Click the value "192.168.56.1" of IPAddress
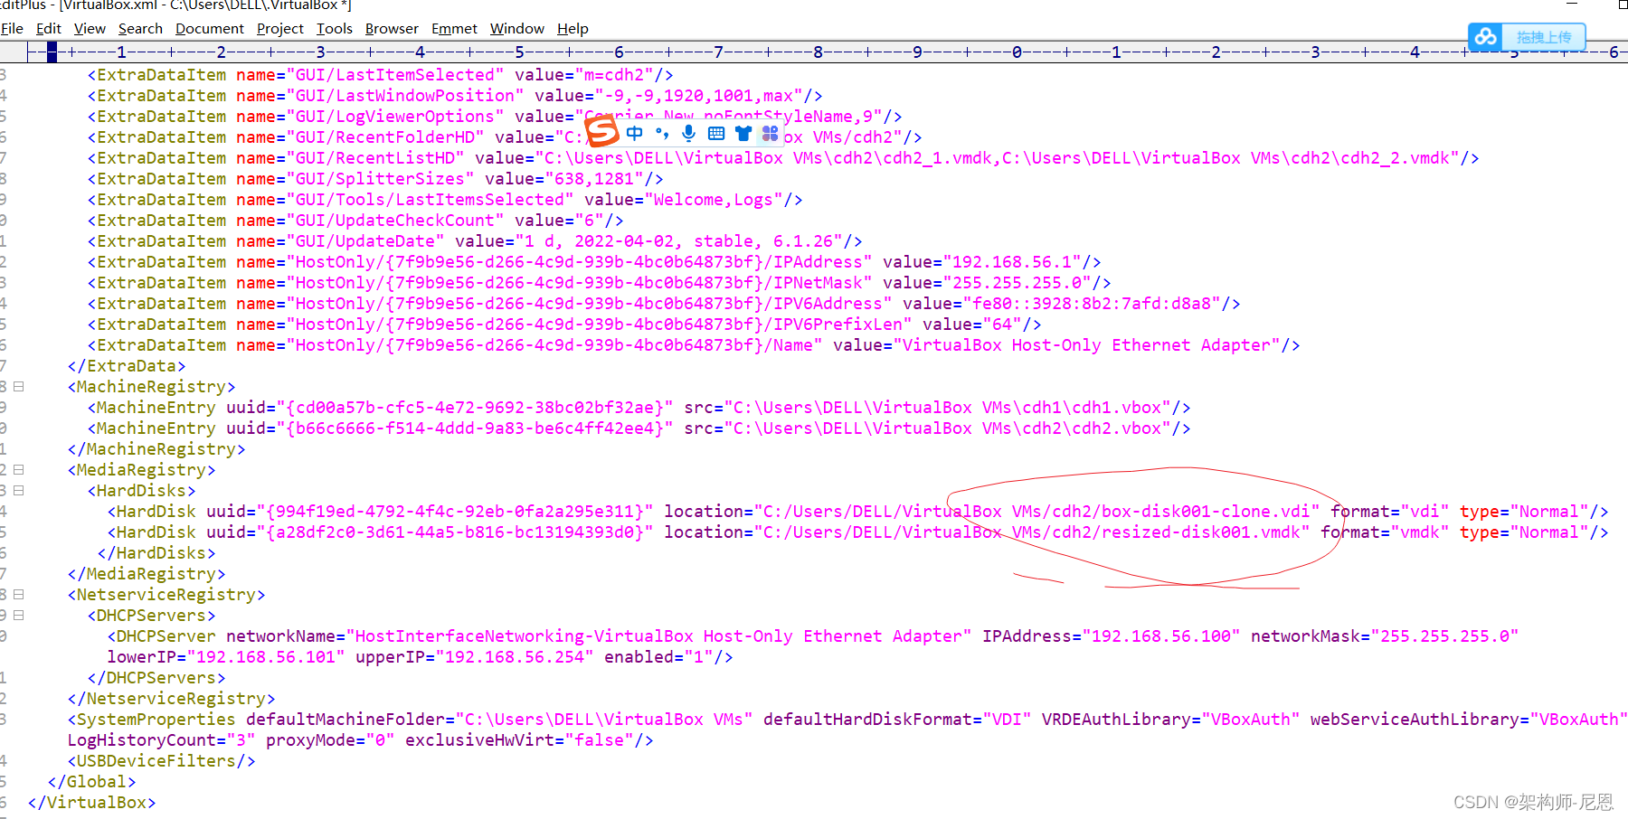Viewport: 1628px width, 819px height. (1012, 262)
